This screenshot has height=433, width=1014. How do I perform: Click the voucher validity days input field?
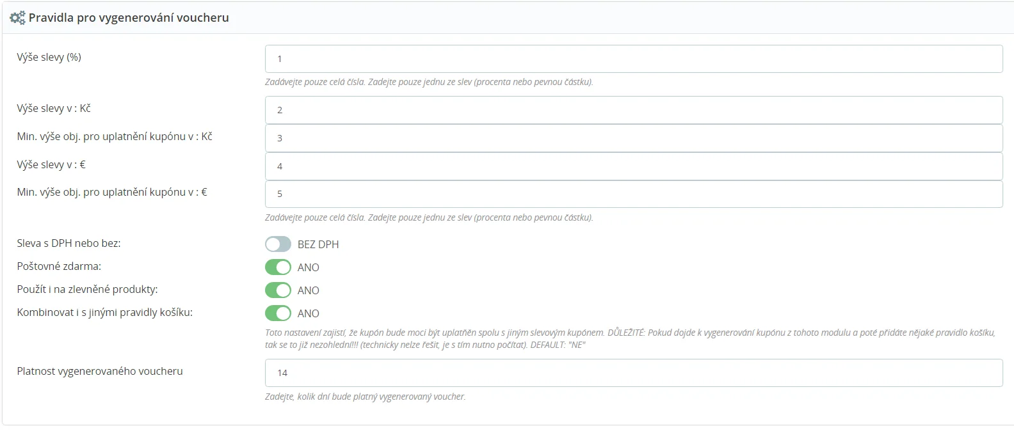tap(633, 373)
